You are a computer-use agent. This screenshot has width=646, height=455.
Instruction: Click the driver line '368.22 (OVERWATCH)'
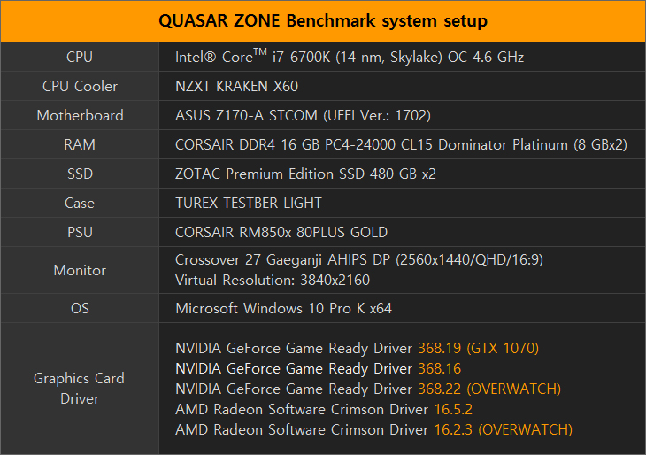[x=368, y=389]
